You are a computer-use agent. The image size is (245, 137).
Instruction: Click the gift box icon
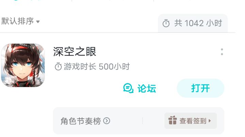click(173, 120)
